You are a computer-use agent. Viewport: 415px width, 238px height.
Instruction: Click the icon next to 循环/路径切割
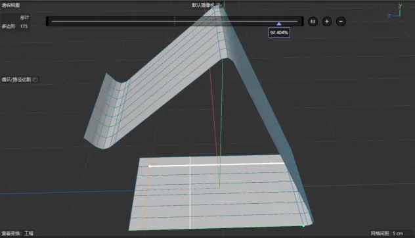[x=35, y=80]
